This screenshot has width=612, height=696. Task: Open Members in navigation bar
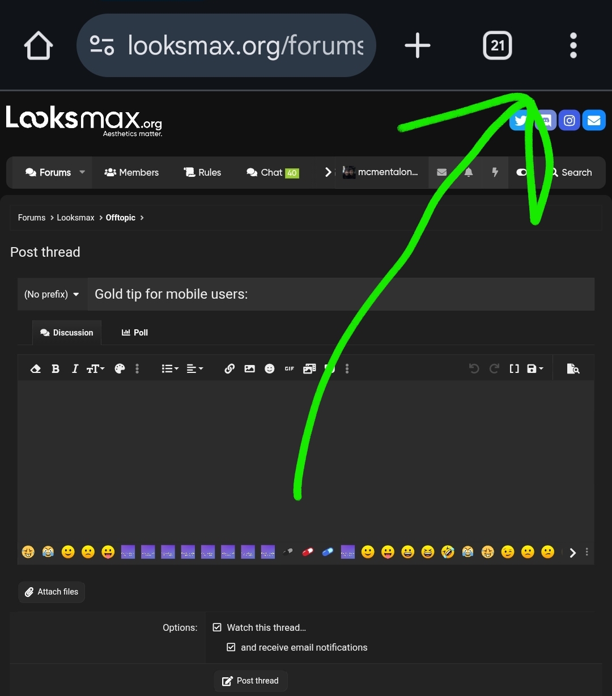point(131,172)
